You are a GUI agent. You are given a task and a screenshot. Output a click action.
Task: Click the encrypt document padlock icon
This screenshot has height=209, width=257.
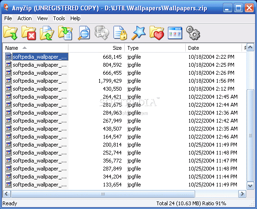tap(120, 33)
